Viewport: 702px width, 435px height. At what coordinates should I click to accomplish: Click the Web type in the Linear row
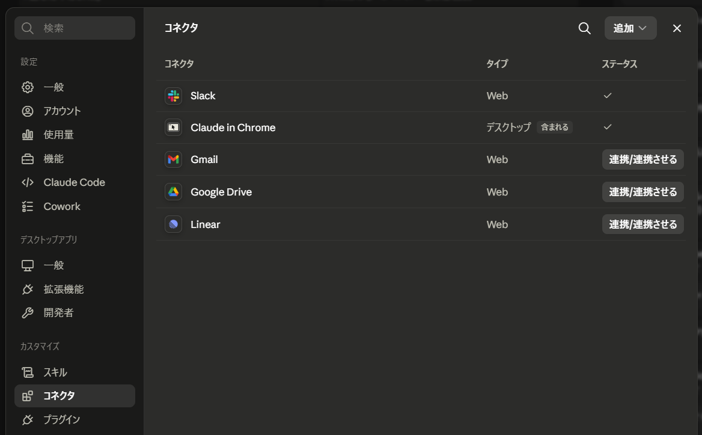pos(497,224)
